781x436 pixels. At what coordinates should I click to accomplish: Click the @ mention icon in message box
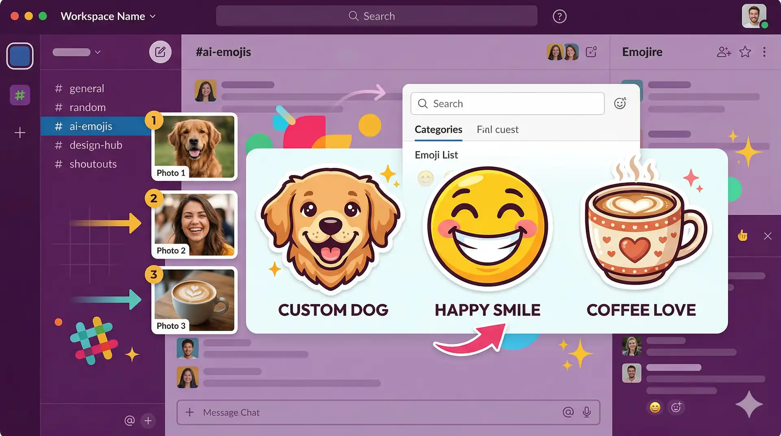coord(568,412)
